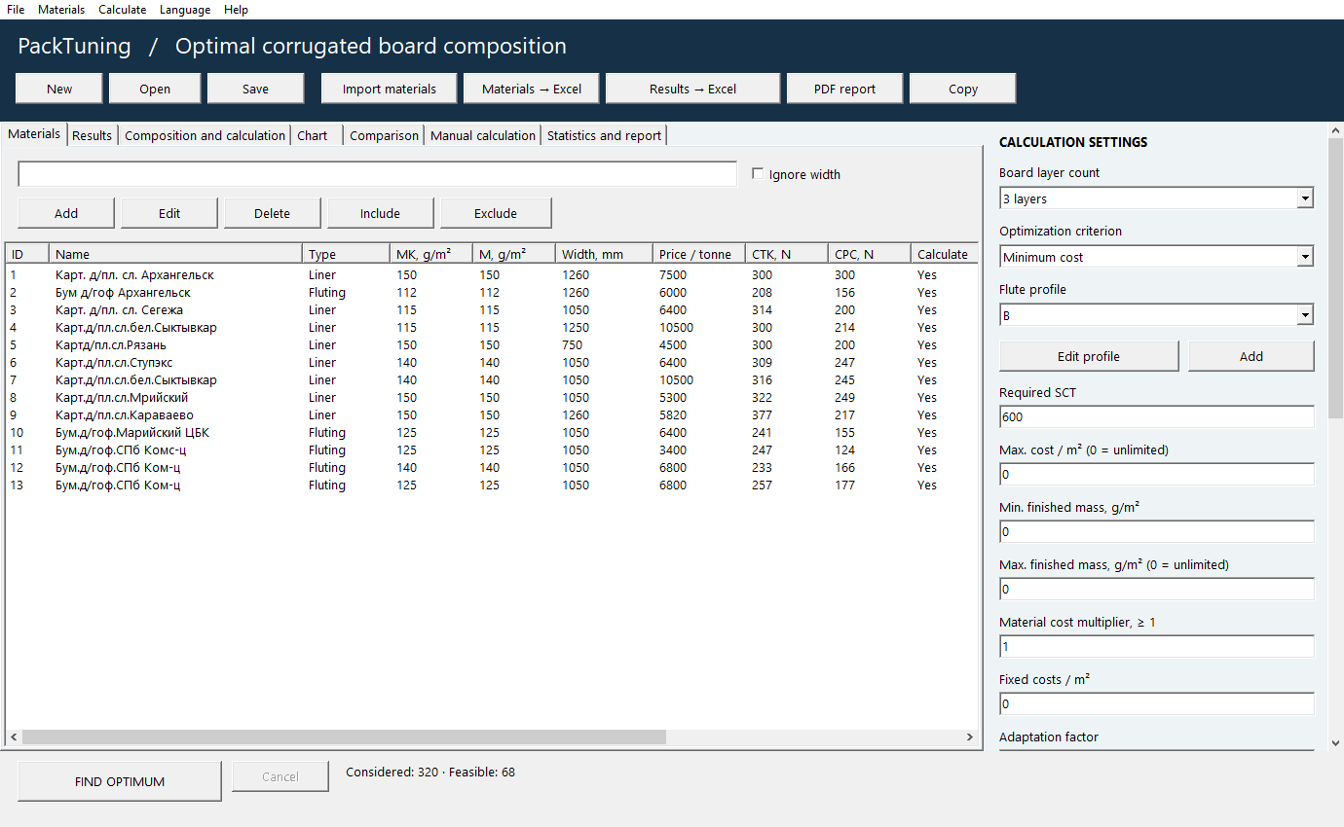
Task: Click the Delete material button
Action: point(273,213)
